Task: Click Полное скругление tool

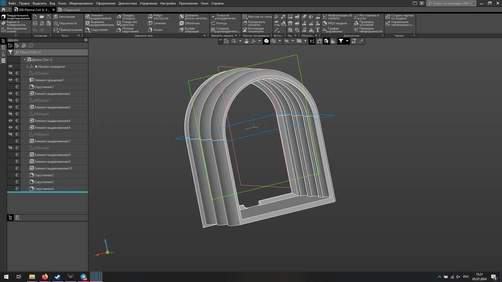Action: click(x=128, y=30)
